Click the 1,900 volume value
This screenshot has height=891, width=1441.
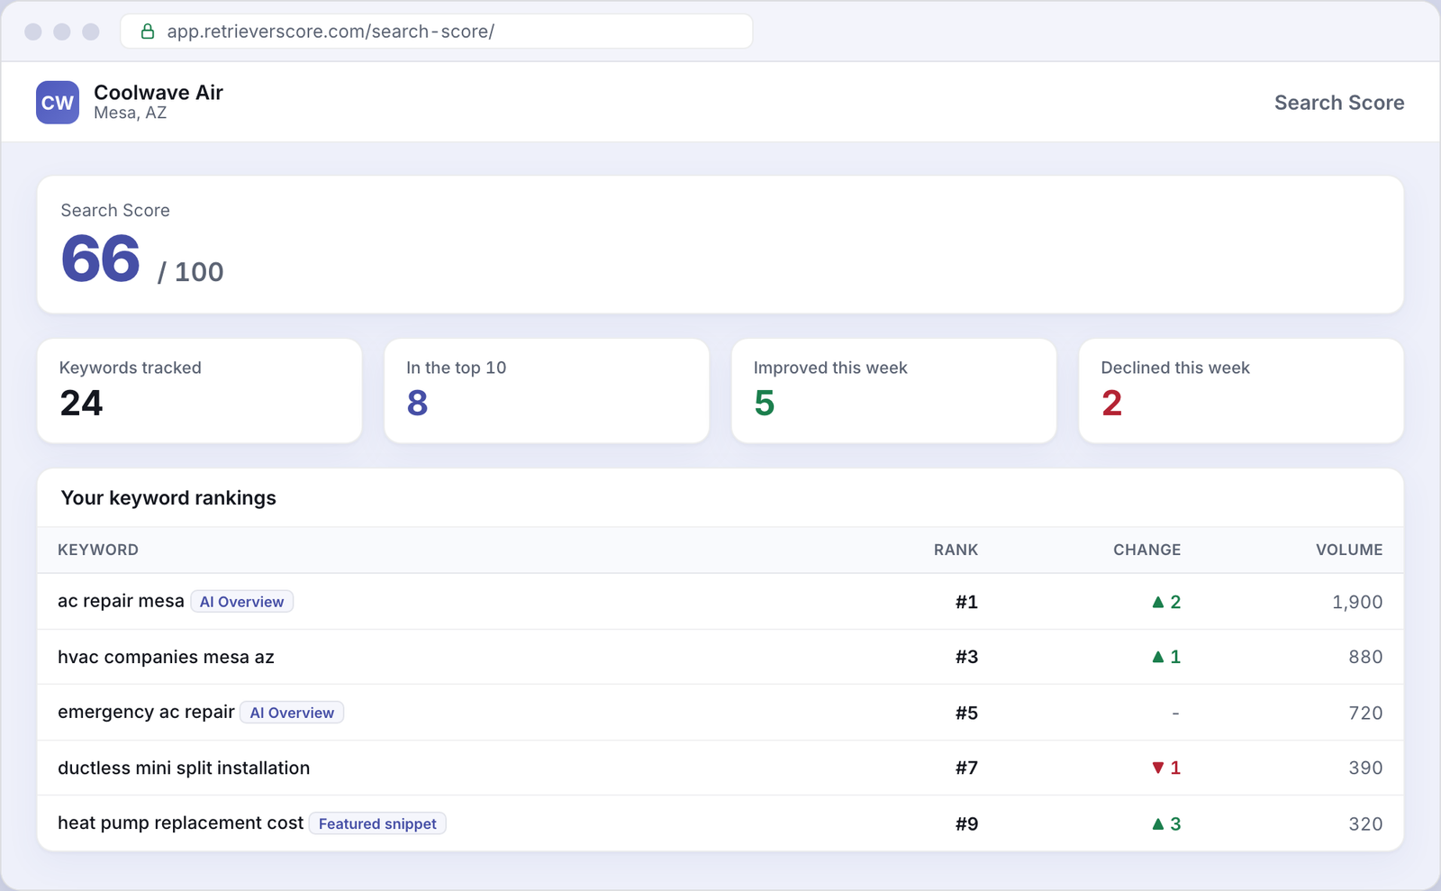click(x=1357, y=602)
